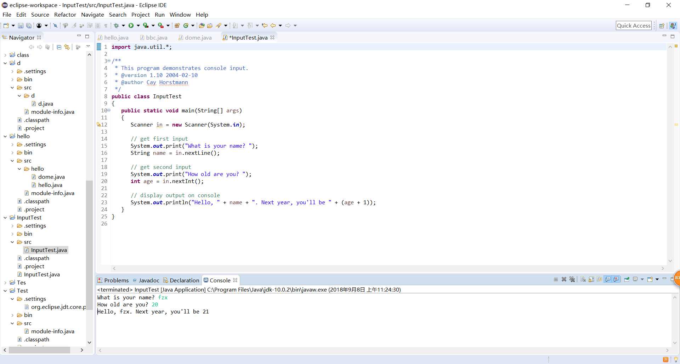The height and width of the screenshot is (364, 680).
Task: Collapse the hello project in Navigator
Action: [5, 136]
